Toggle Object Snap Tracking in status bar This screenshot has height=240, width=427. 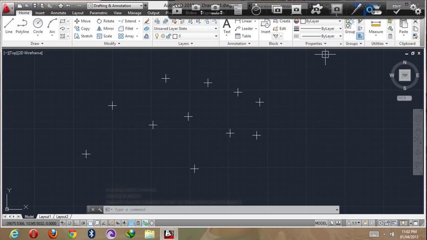(x=104, y=223)
